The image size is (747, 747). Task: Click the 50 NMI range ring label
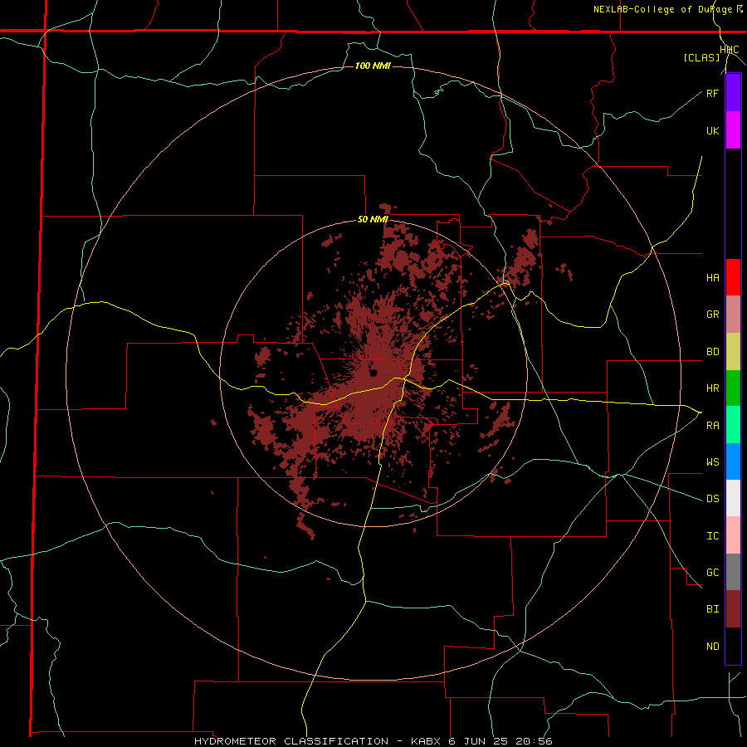(x=373, y=220)
